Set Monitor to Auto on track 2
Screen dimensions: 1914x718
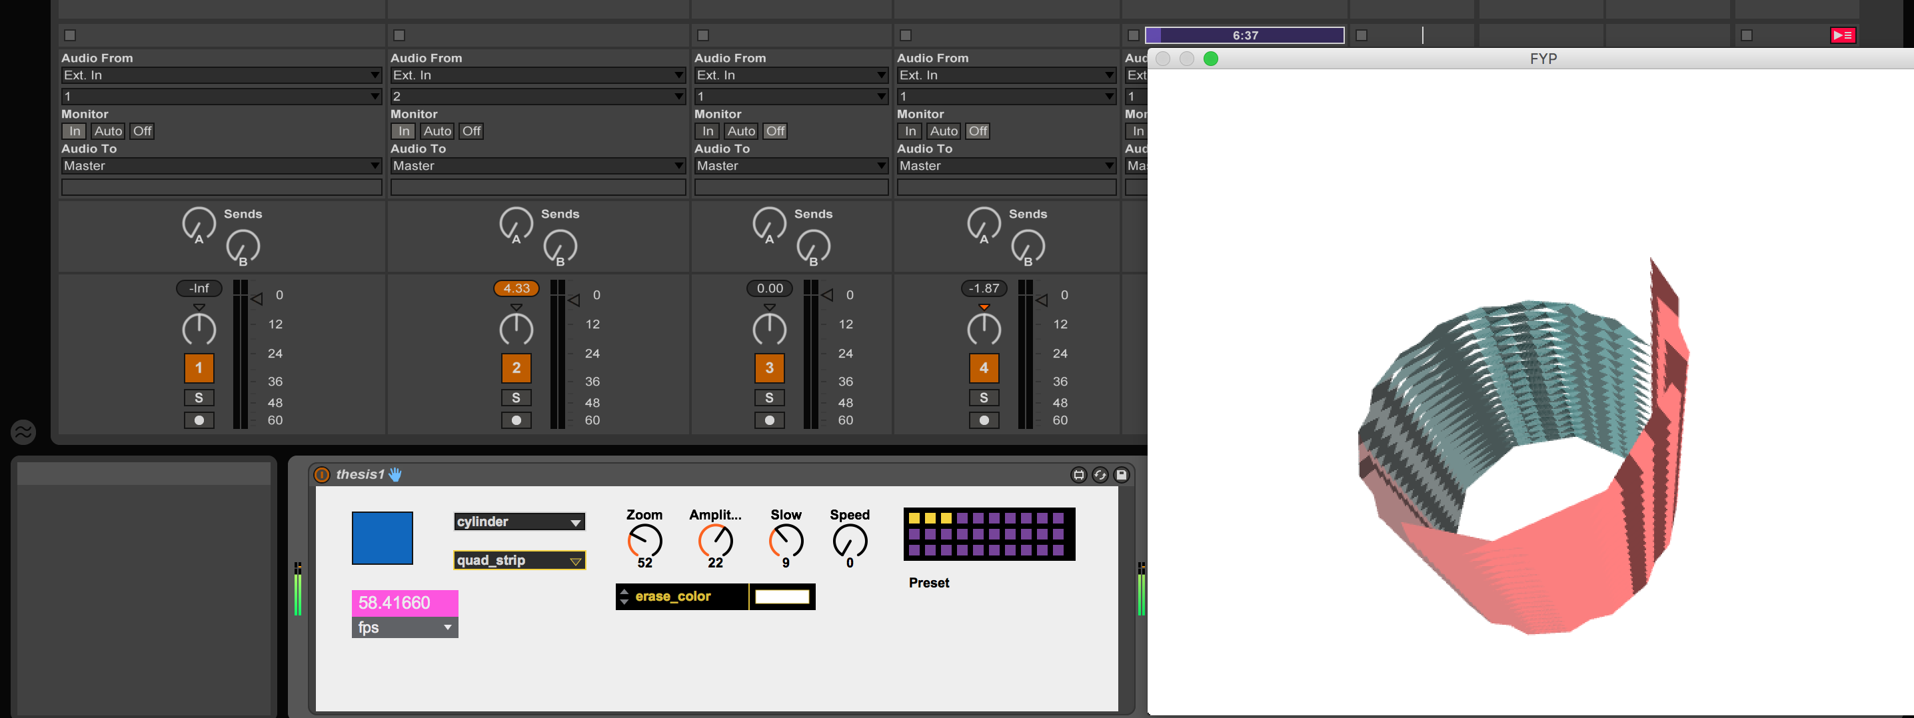437,131
